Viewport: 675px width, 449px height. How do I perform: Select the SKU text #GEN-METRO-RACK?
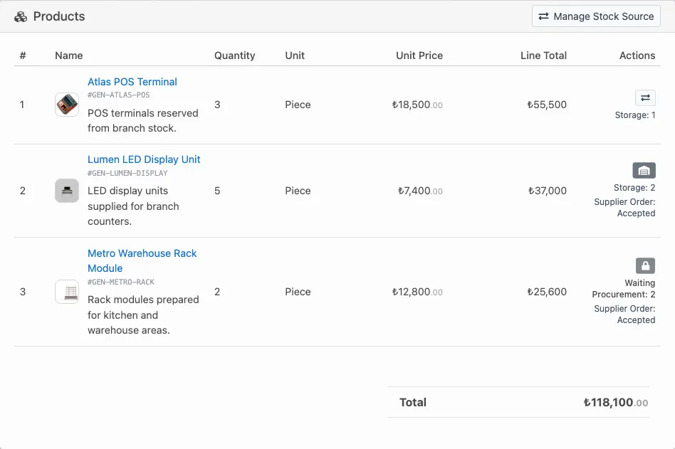point(121,282)
